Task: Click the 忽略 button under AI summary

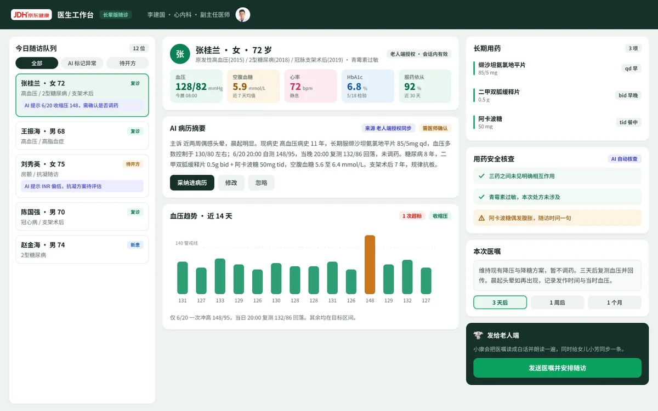Action: tap(262, 182)
